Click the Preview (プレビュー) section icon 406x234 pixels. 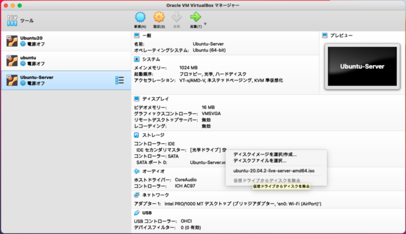(x=325, y=35)
